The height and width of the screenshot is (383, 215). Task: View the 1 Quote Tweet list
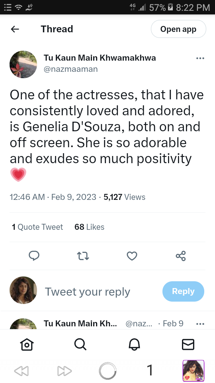coord(37,227)
